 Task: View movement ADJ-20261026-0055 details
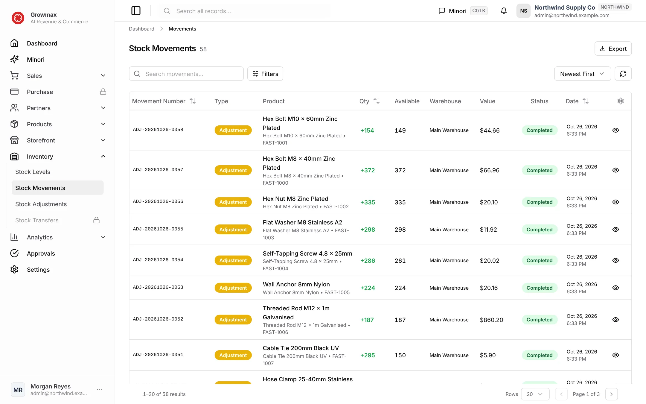pyautogui.click(x=615, y=230)
